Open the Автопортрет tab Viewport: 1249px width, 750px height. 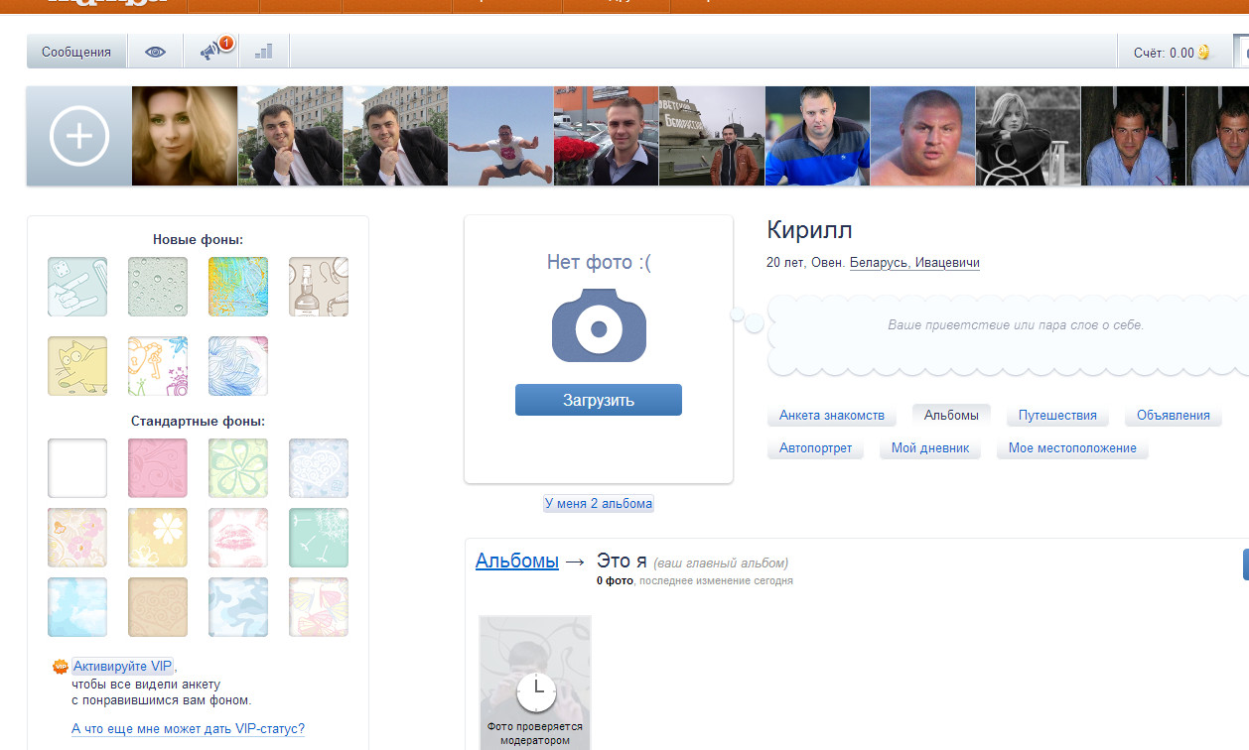point(816,448)
